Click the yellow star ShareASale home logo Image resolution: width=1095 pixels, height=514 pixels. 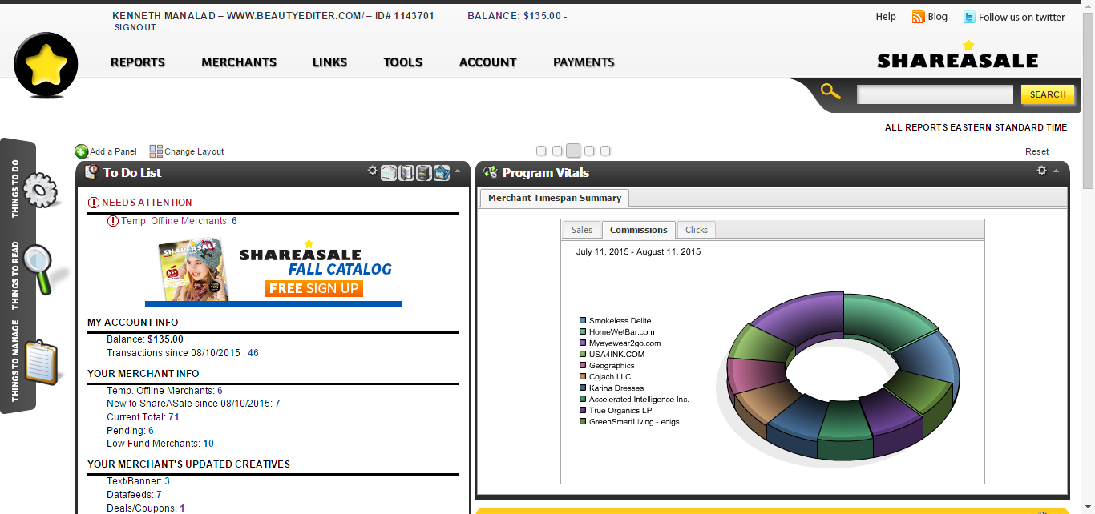46,66
